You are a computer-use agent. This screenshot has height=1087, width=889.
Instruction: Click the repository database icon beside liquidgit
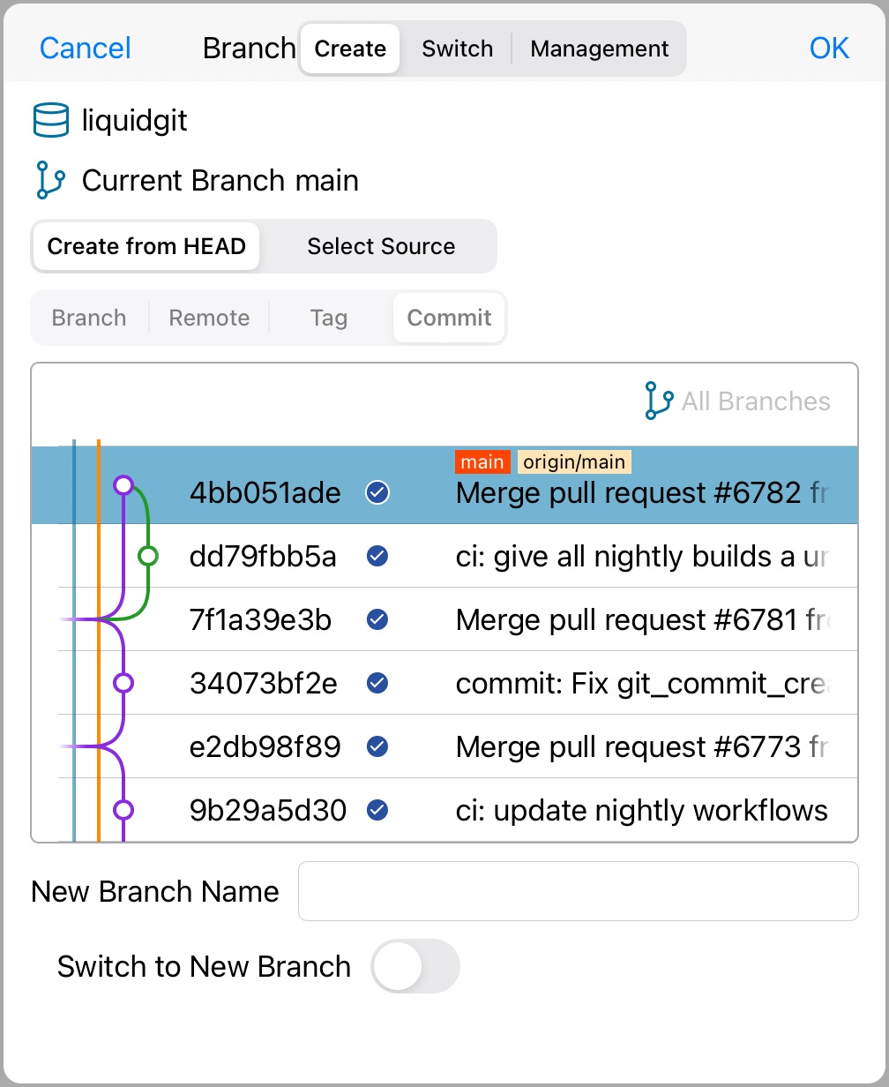50,119
